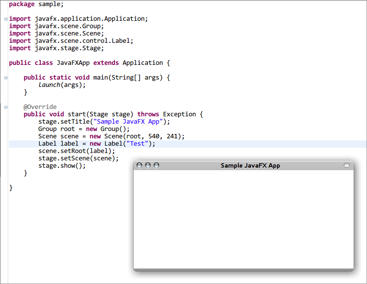Collapse the start method fold at @Override
The height and width of the screenshot is (284, 367).
point(6,107)
